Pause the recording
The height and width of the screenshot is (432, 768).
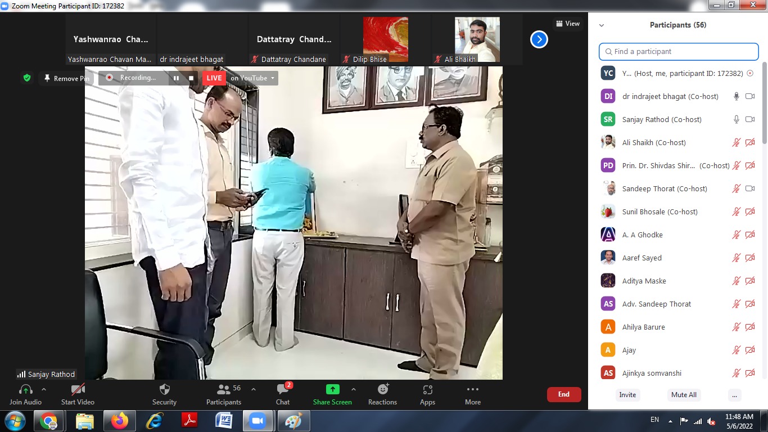176,78
